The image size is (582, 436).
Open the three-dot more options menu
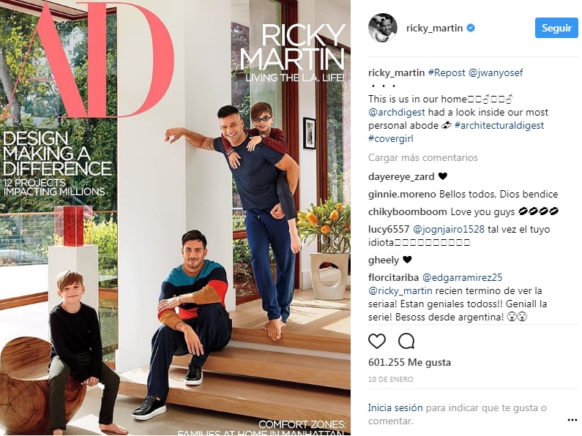[572, 420]
